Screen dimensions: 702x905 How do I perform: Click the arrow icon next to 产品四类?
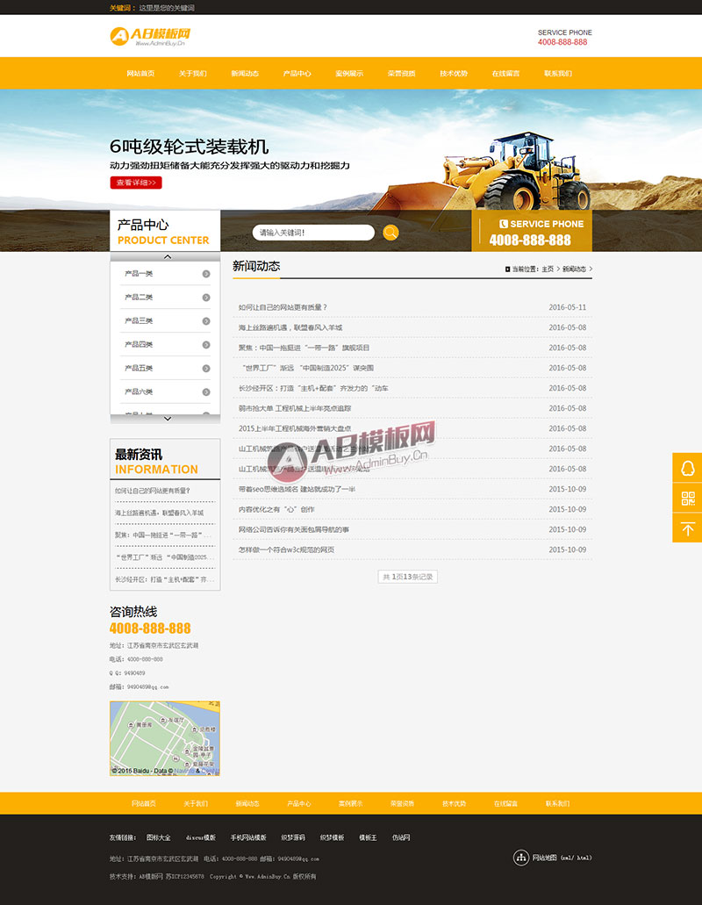pos(206,345)
